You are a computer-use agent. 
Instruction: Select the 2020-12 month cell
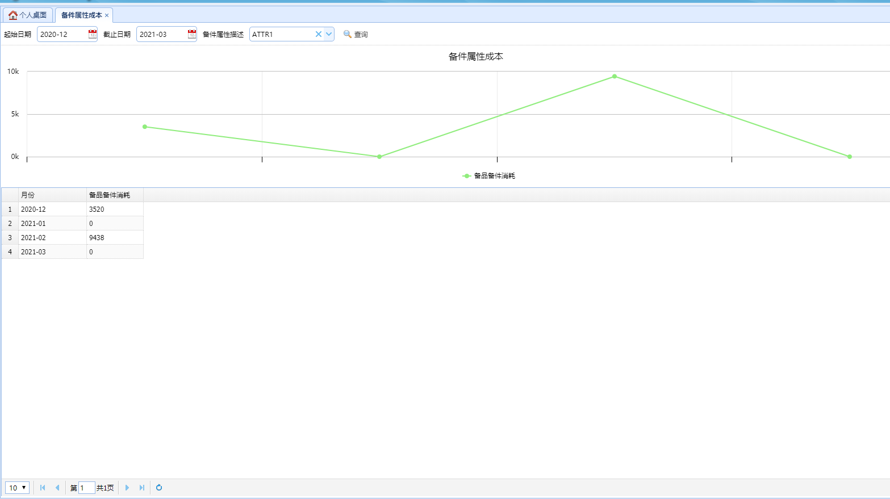[x=52, y=209]
